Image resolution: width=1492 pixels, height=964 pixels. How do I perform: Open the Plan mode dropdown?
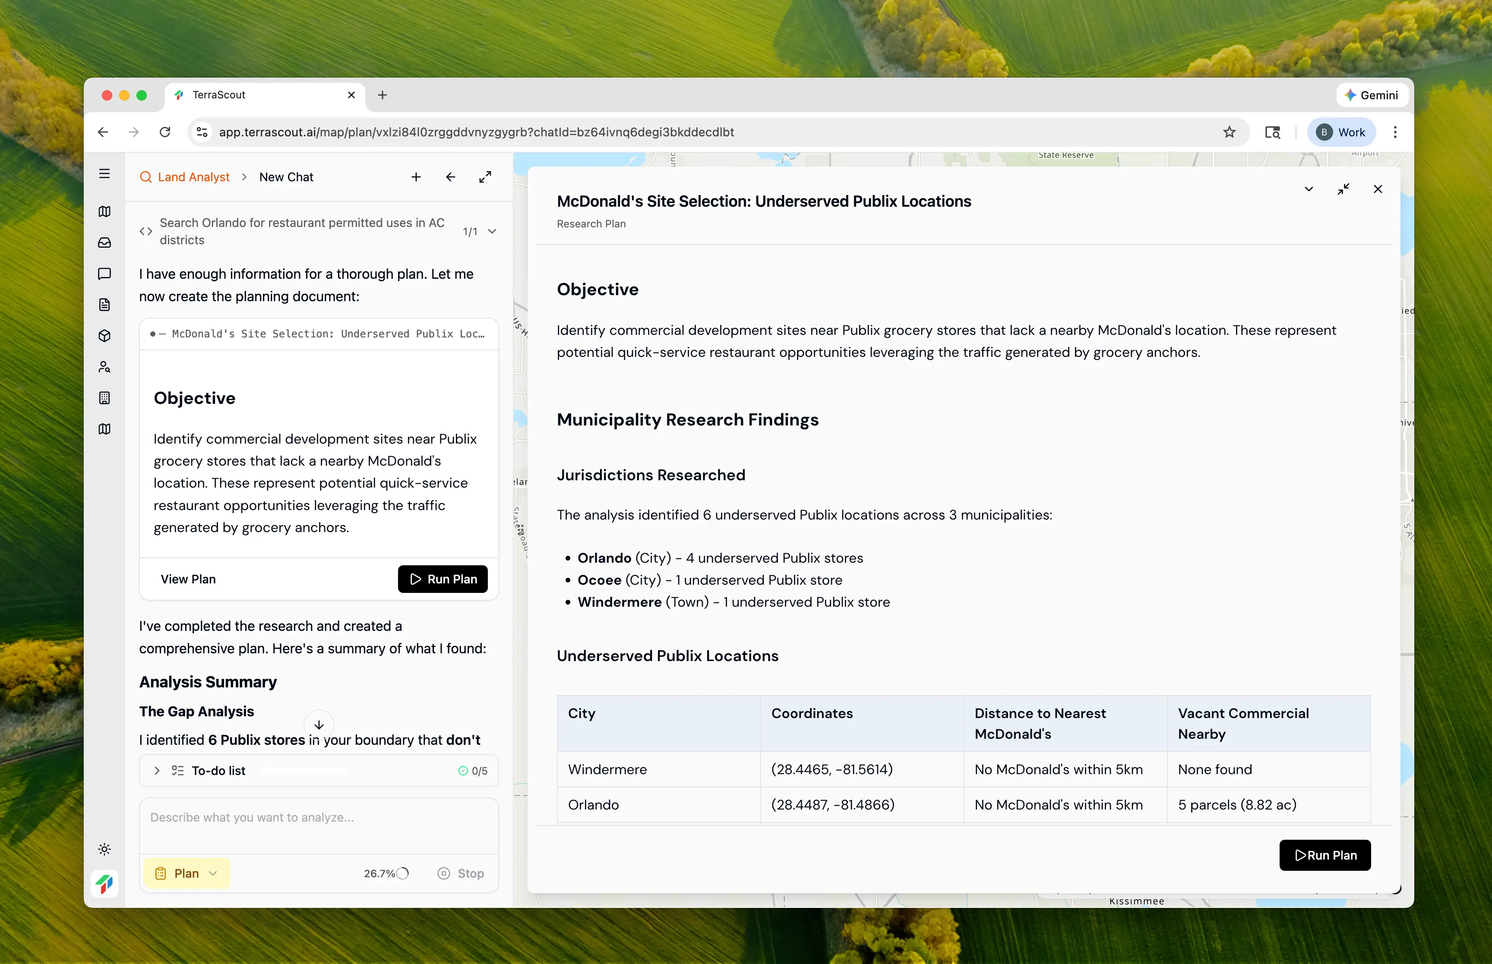pos(186,873)
